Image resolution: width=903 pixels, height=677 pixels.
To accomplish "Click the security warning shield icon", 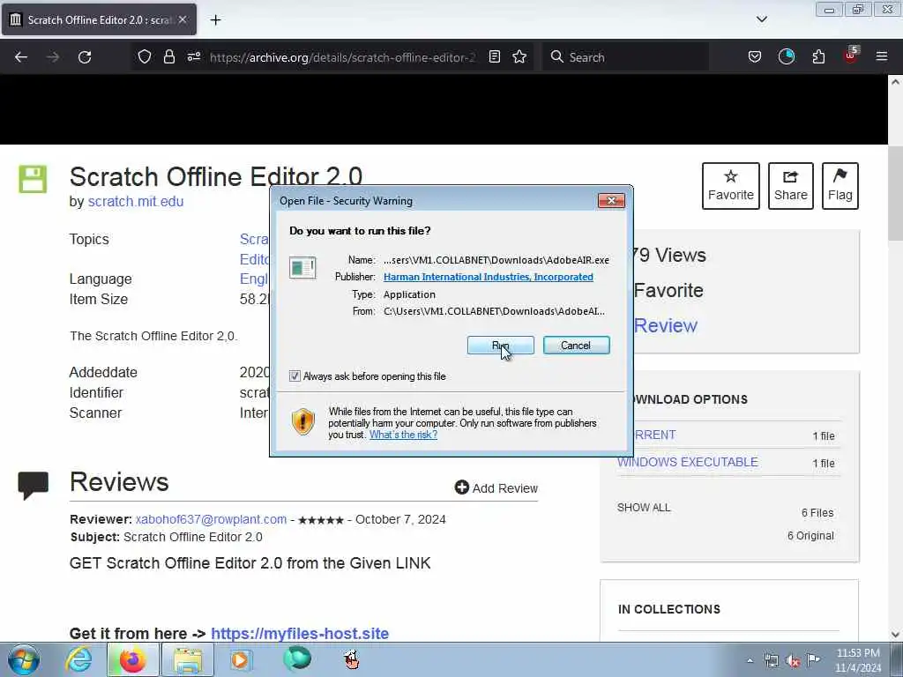I will coord(303,421).
